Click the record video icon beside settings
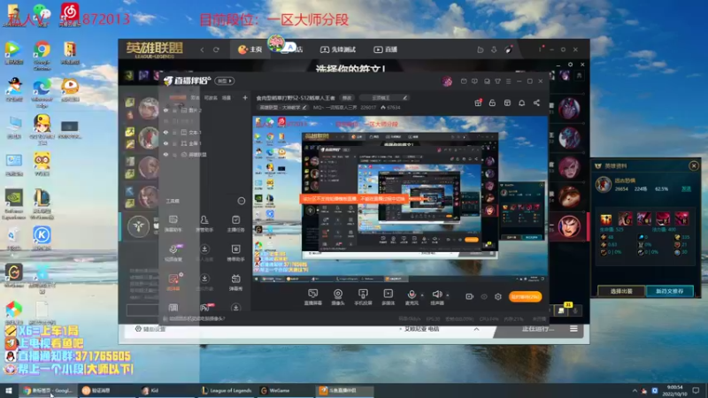Image resolution: width=708 pixels, height=398 pixels. [x=470, y=296]
